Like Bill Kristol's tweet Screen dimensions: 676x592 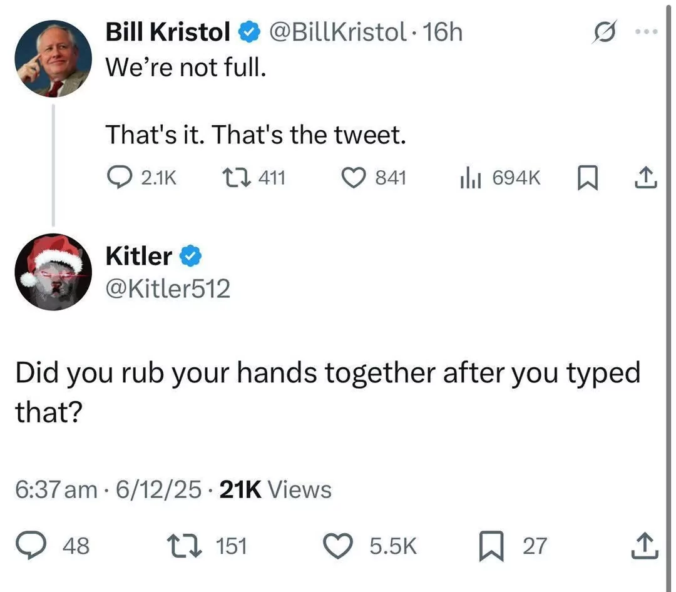click(354, 178)
